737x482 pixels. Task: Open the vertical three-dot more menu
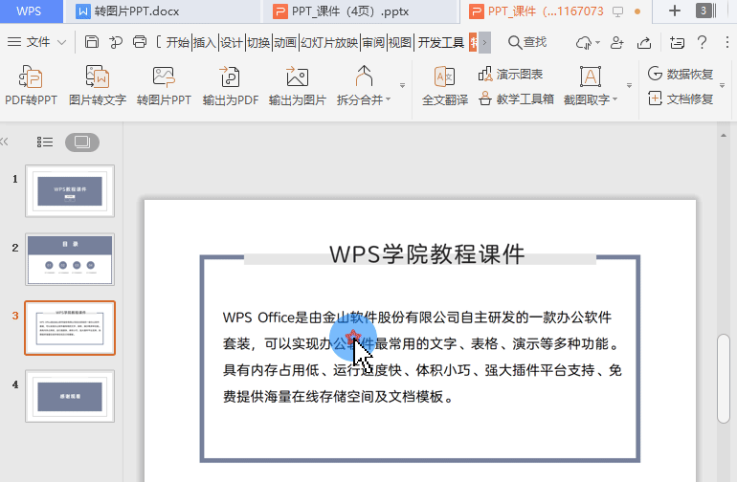coord(727,43)
